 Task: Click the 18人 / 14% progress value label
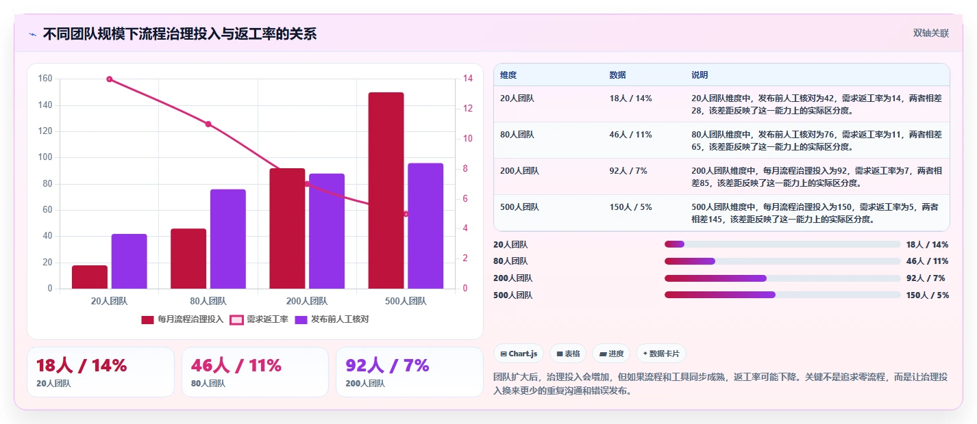coord(927,244)
